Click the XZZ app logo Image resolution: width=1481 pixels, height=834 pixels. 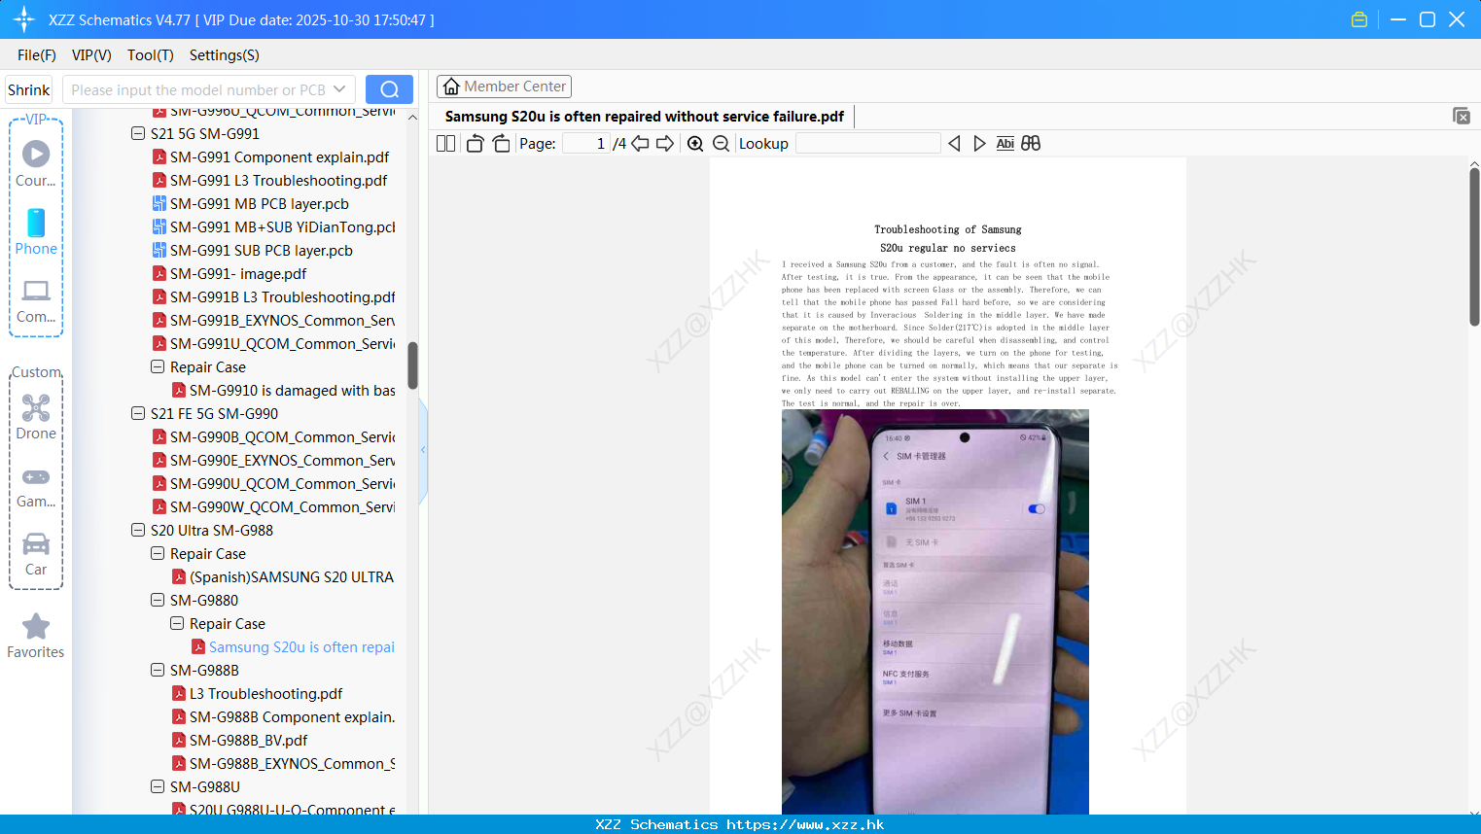click(24, 19)
